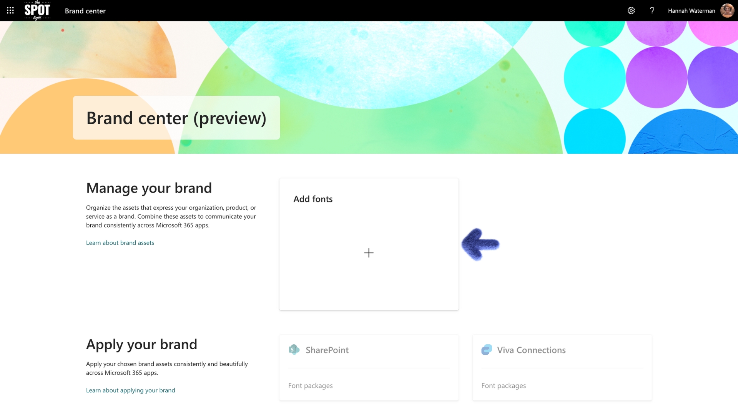This screenshot has height=415, width=738.
Task: Open the Learn about brand assets link
Action: (120, 242)
